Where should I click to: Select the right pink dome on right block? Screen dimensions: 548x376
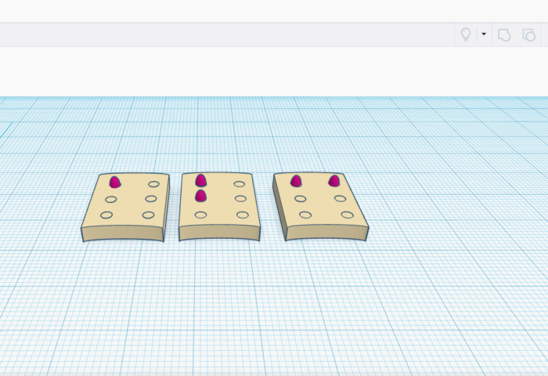pyautogui.click(x=334, y=181)
